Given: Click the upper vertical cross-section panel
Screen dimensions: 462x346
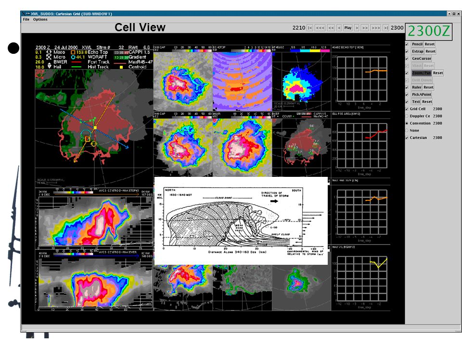Looking at the screenshot, I should coord(94,219).
